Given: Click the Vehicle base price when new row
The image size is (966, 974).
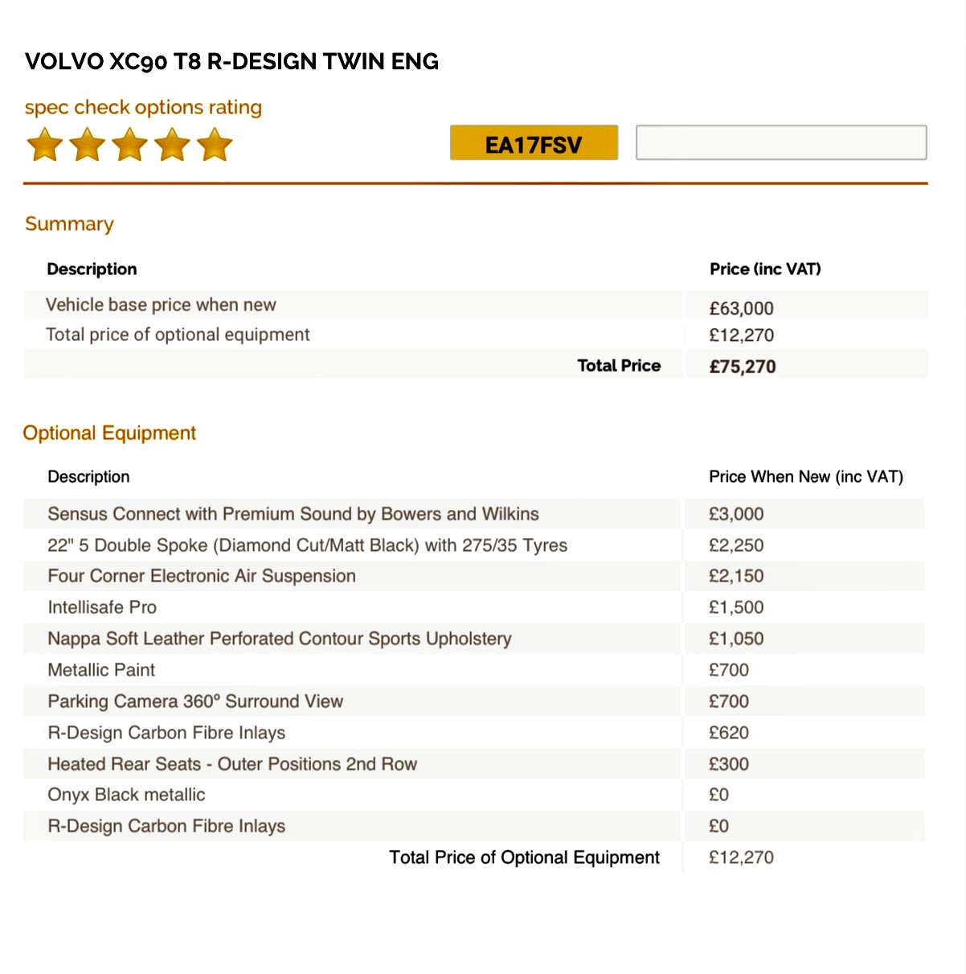Looking at the screenshot, I should (476, 306).
